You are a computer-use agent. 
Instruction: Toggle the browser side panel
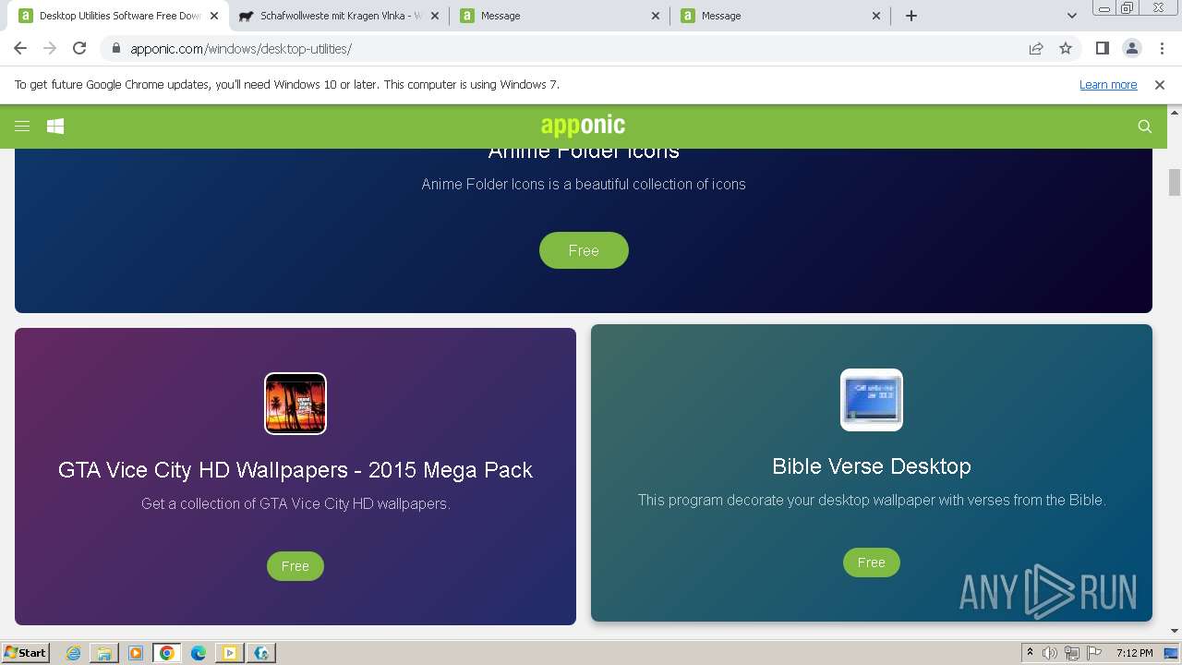(1102, 48)
